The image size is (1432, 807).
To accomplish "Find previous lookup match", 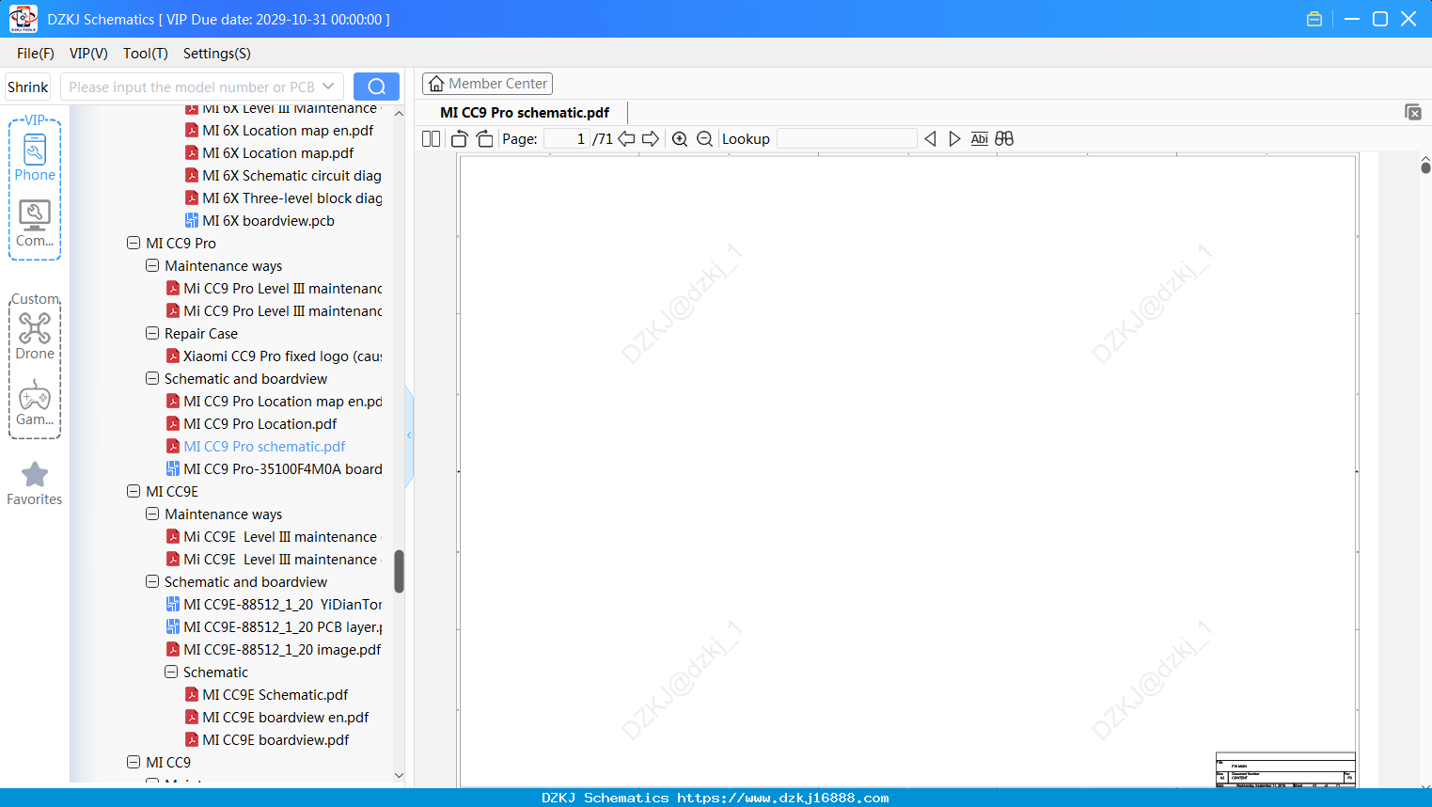I will [930, 139].
